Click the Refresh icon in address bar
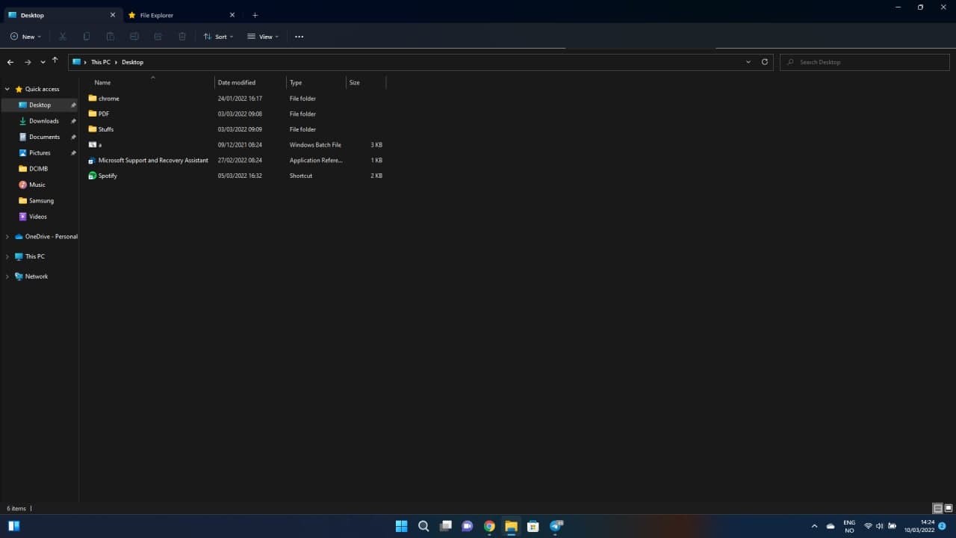Screen dimensions: 956x538 pyautogui.click(x=764, y=62)
